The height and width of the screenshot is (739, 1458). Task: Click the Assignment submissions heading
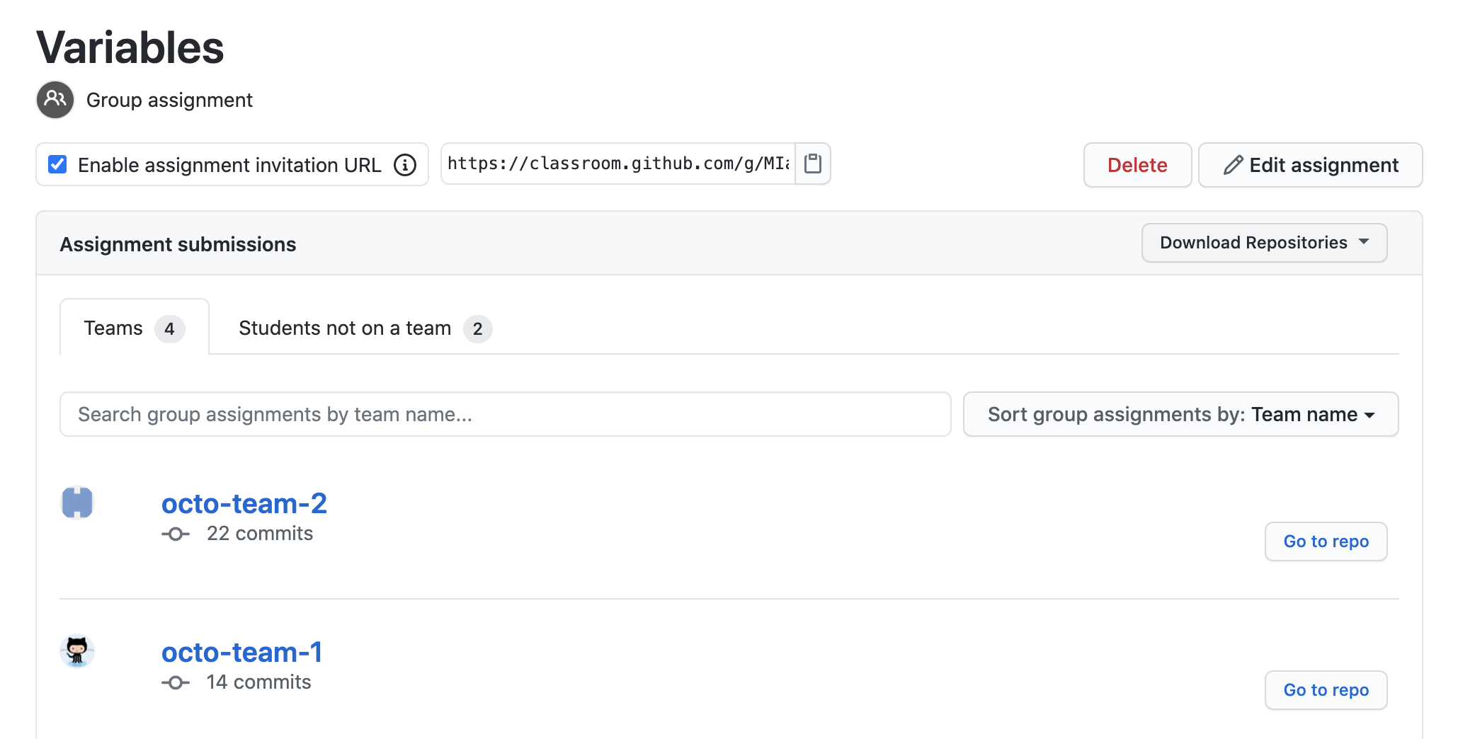(178, 244)
